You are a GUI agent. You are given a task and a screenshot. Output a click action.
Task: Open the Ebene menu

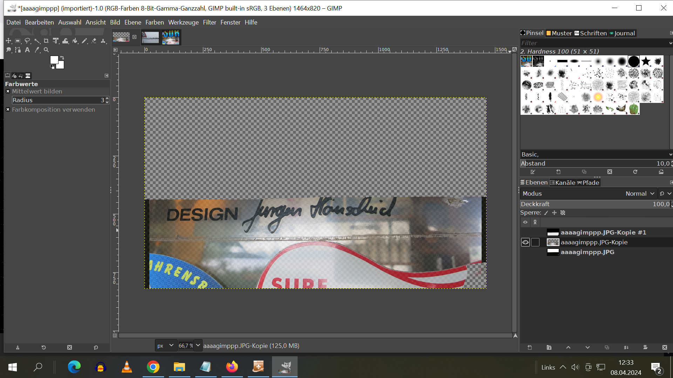coord(133,22)
